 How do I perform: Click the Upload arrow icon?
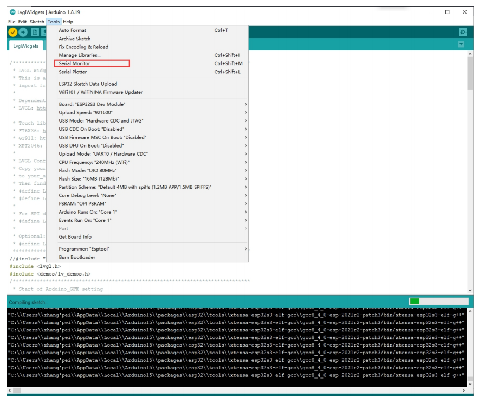point(23,33)
